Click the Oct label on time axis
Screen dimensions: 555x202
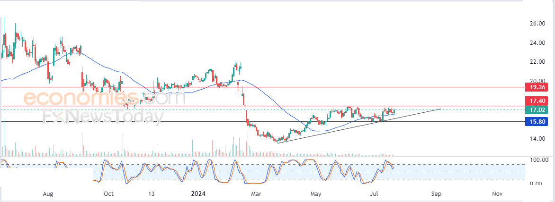pos(109,194)
